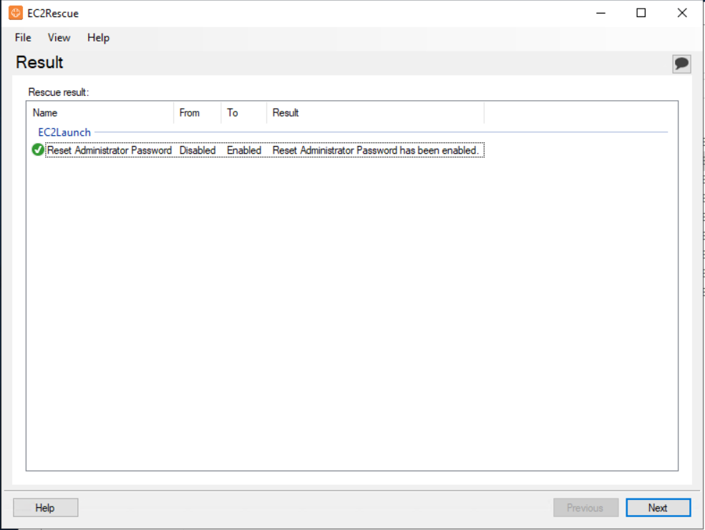
Task: Click the greyed-out Previous button
Action: (585, 508)
